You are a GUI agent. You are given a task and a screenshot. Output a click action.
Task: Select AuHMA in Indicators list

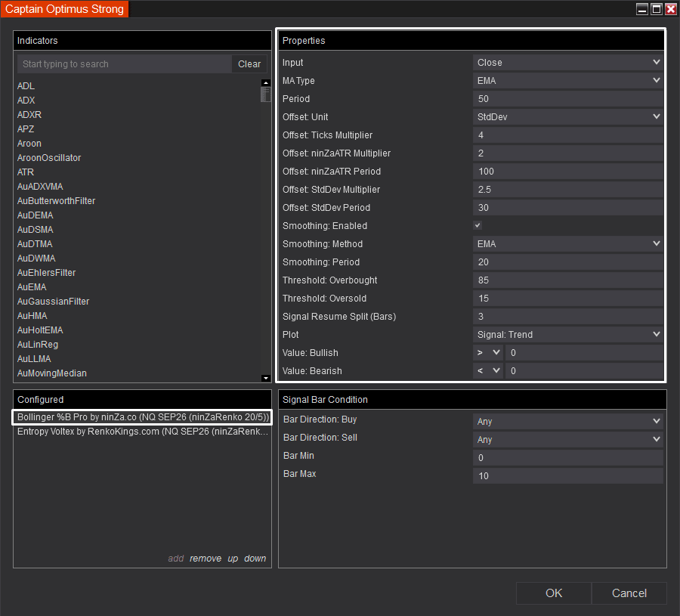[32, 315]
